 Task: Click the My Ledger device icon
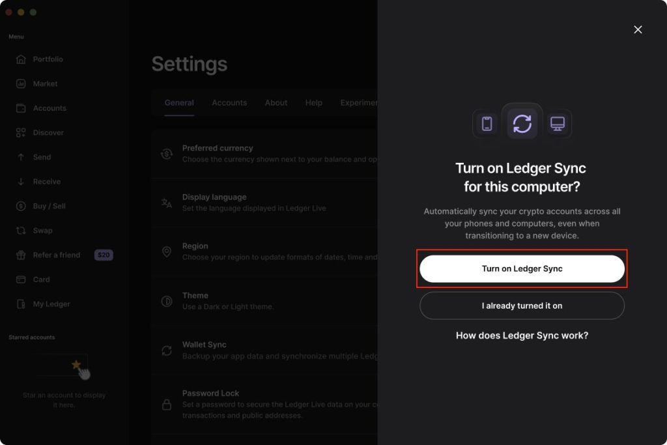coord(21,304)
